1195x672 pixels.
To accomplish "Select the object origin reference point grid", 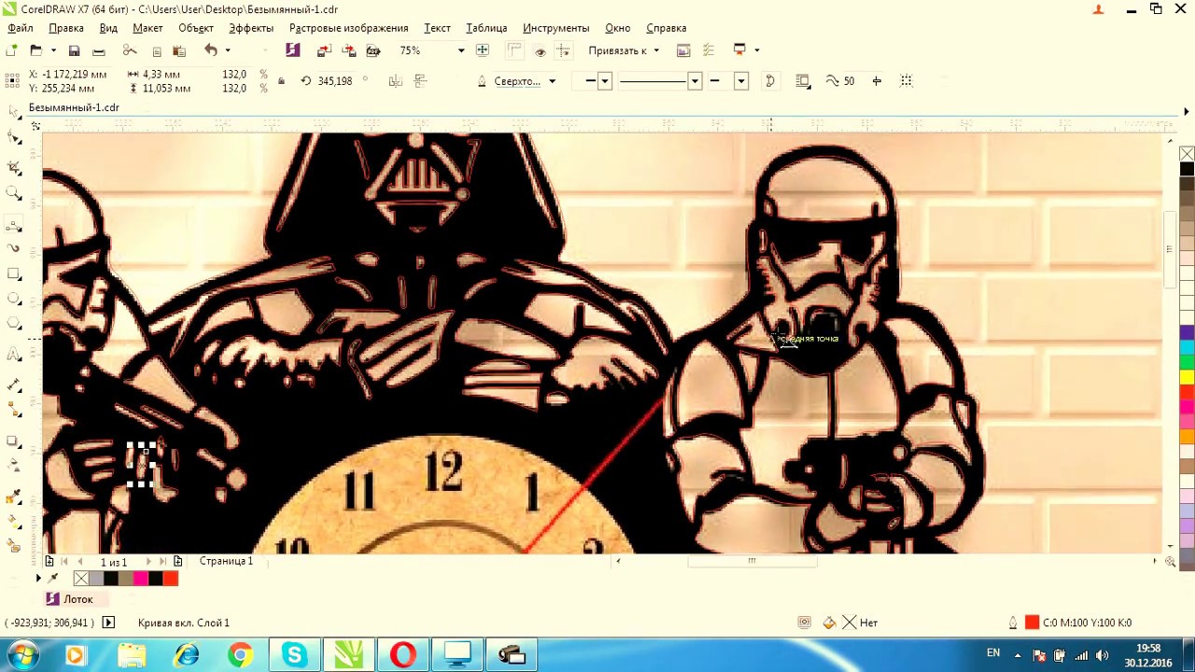I will [x=12, y=81].
